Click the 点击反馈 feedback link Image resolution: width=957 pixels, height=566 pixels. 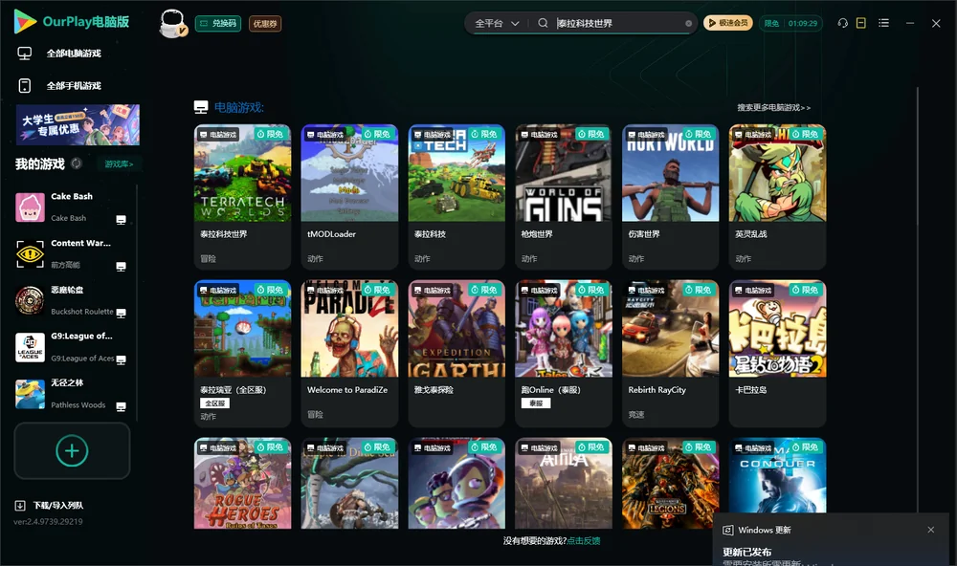click(584, 541)
